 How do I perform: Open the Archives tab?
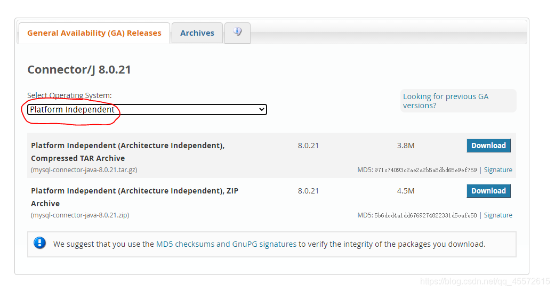[x=197, y=33]
